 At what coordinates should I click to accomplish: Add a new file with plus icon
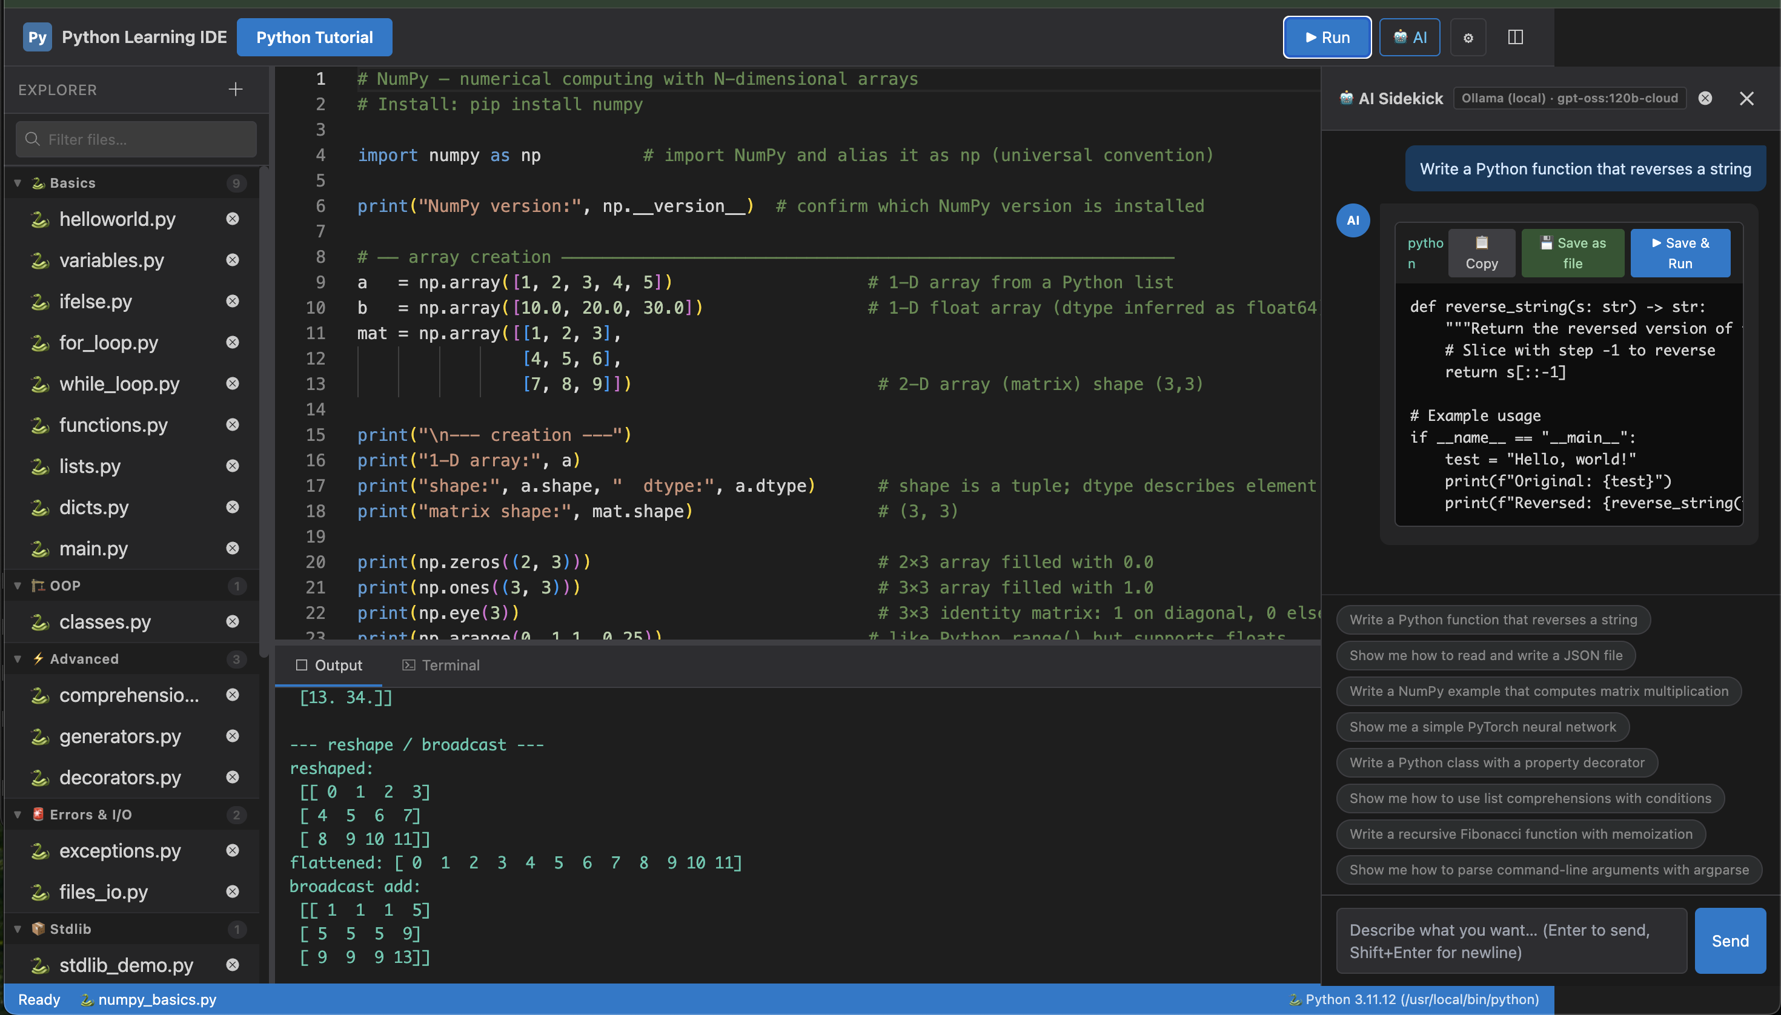tap(236, 89)
